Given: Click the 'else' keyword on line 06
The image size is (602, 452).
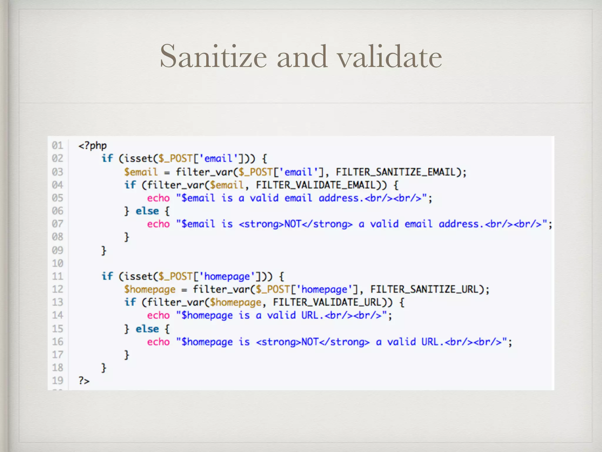Looking at the screenshot, I should point(147,211).
